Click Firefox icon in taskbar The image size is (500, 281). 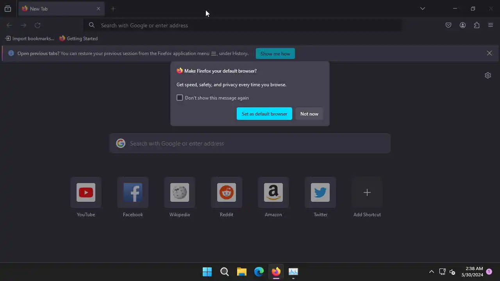(276, 272)
